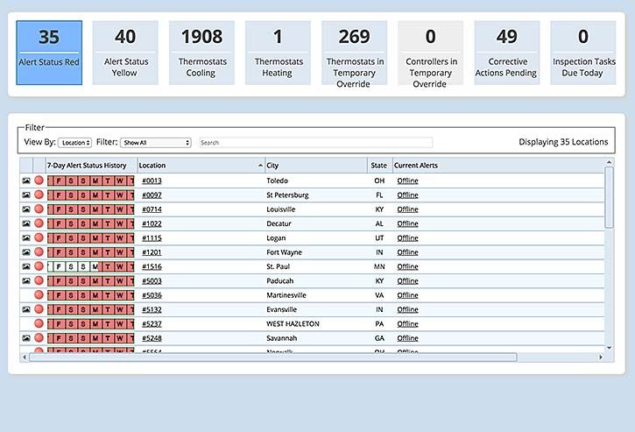Click the 7-day history strip for Toledo
The image size is (635, 432).
coord(91,181)
